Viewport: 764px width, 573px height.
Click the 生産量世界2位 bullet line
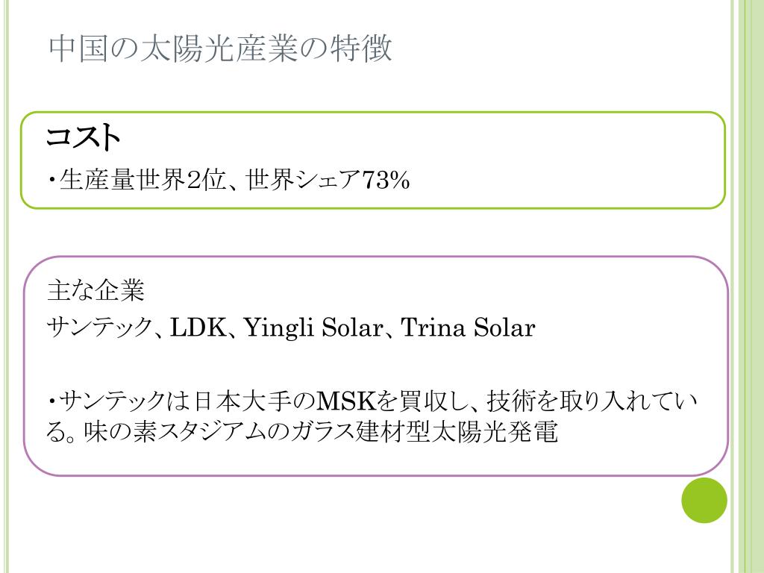[228, 180]
